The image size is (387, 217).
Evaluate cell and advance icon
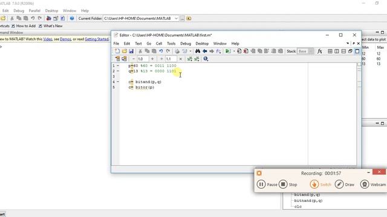click(124, 59)
